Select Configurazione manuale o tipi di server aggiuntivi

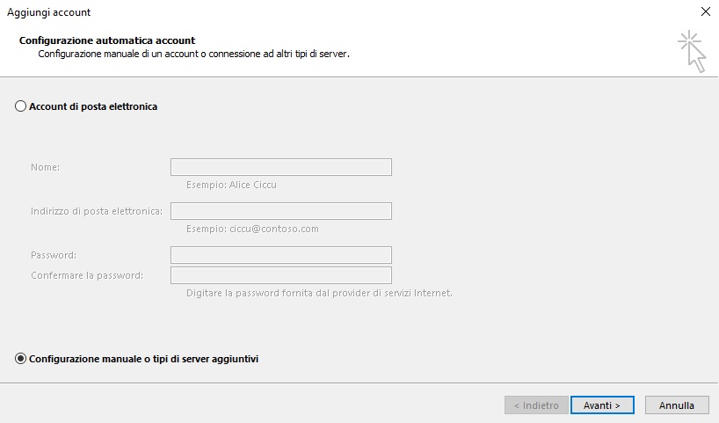pos(20,359)
